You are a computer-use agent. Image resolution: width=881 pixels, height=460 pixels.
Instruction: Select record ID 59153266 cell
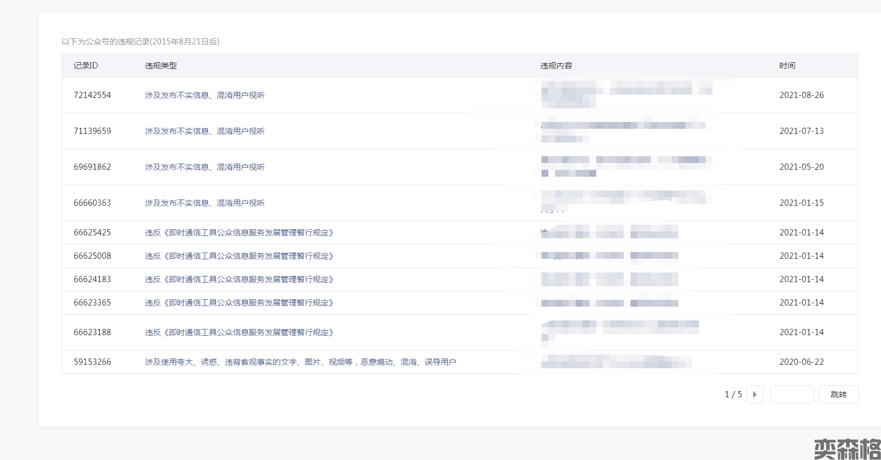coord(92,362)
